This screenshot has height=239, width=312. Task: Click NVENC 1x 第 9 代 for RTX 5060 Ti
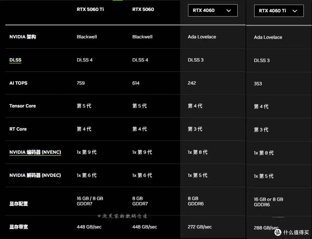click(x=87, y=152)
